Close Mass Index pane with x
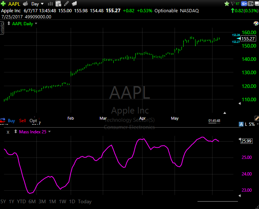Image resolution: width=259 pixels, height=209 pixels. coord(8,132)
